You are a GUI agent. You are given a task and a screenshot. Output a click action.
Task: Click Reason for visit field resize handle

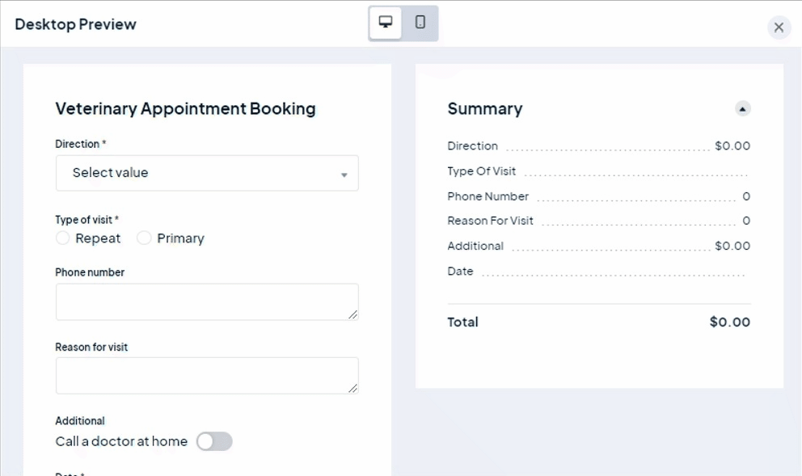[x=352, y=389]
